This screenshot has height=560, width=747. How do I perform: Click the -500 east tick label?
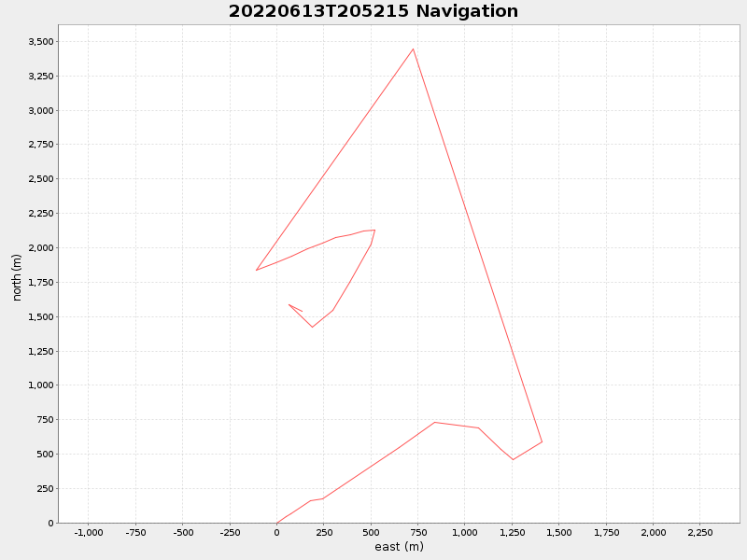point(183,532)
